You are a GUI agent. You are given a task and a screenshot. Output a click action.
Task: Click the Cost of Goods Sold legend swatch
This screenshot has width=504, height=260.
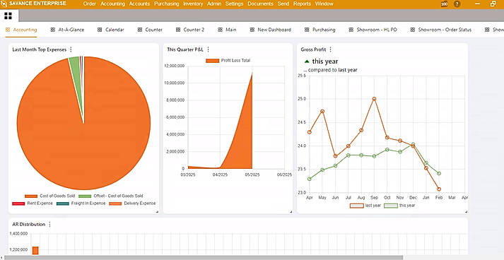click(31, 196)
